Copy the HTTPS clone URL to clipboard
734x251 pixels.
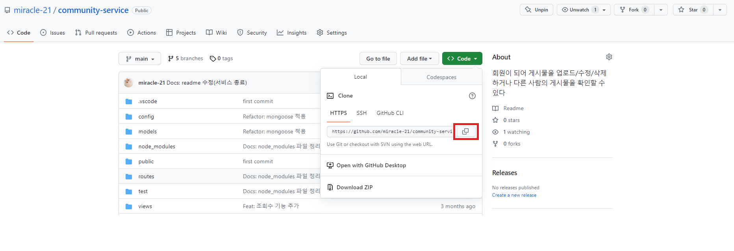click(465, 131)
